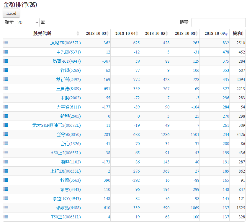Sort by the 2018-10-03 column header
The height and width of the screenshot is (224, 247).
96,33
